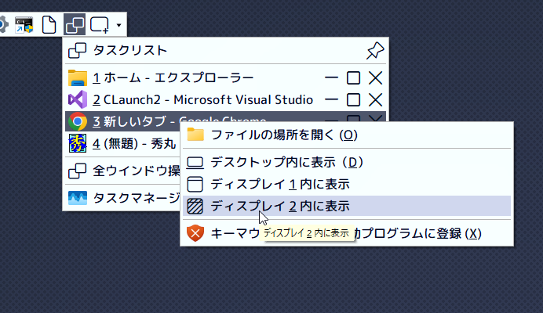Click the yellow folder icon in context menu
Viewport: 543px width, 313px height.
click(x=195, y=135)
